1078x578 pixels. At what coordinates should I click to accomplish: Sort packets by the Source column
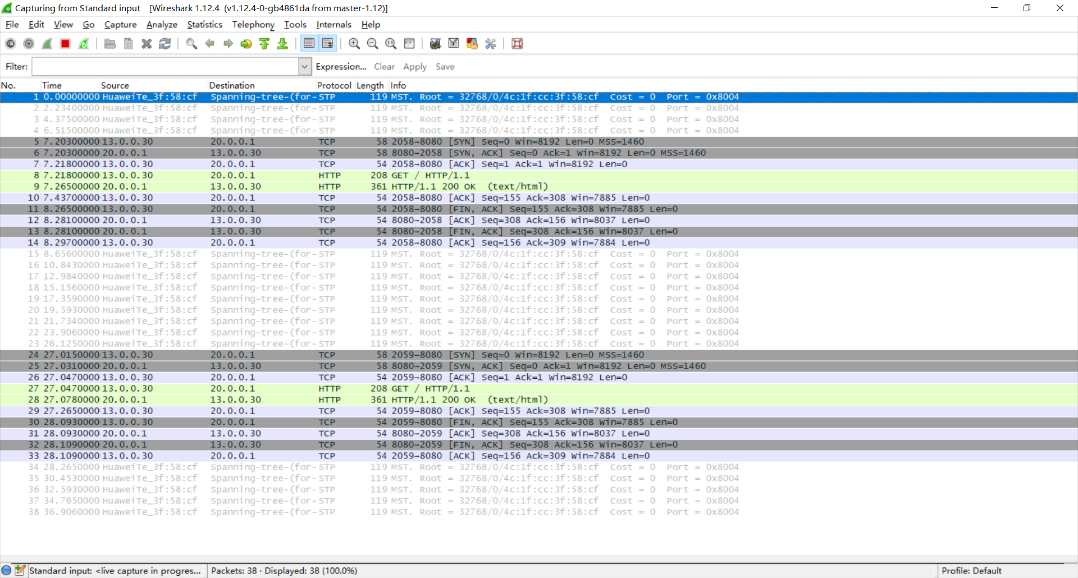pos(154,85)
